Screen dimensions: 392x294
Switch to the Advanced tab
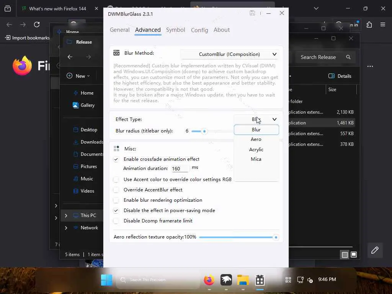pos(148,30)
